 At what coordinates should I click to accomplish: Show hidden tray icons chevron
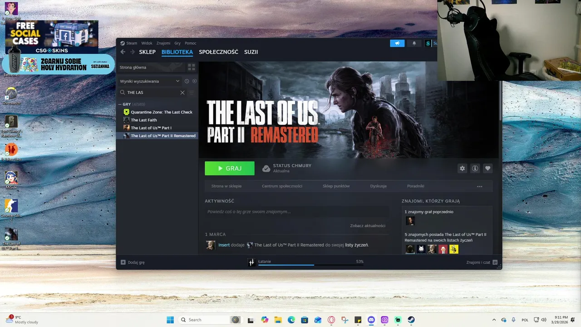pyautogui.click(x=494, y=320)
